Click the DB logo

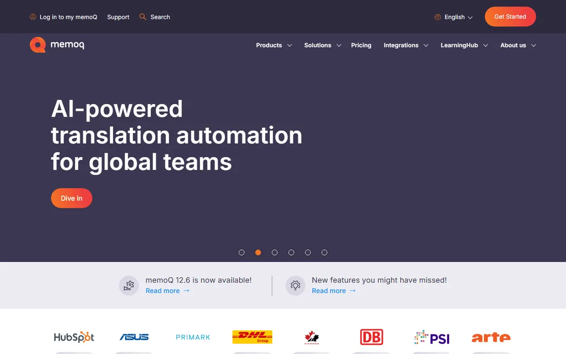(x=372, y=337)
